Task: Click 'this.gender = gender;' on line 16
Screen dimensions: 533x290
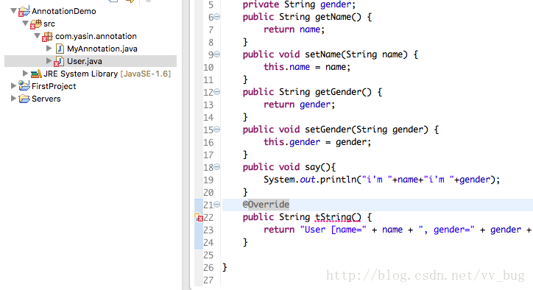Action: point(317,142)
